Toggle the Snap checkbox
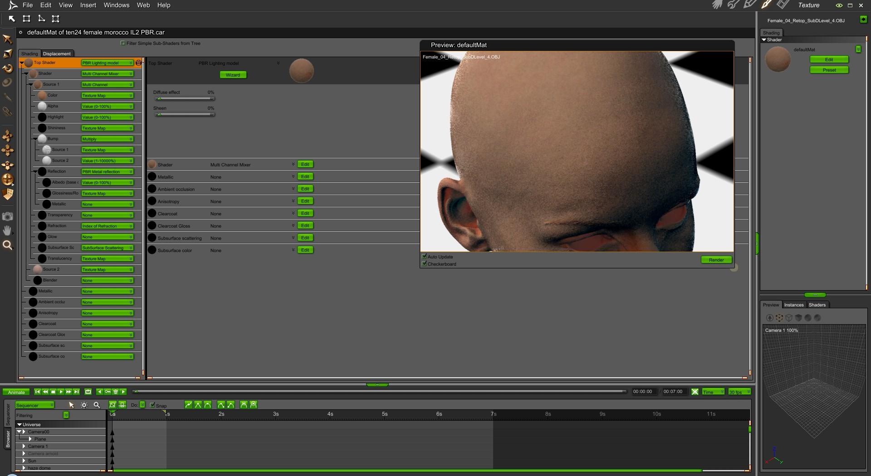 click(152, 405)
